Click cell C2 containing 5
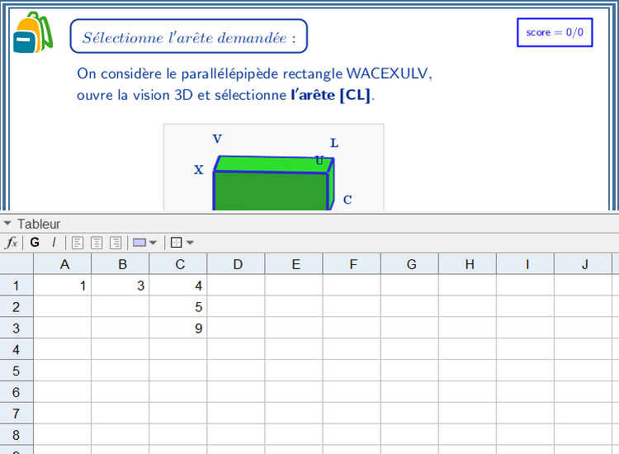Screen dimensions: 619x454 [x=178, y=306]
